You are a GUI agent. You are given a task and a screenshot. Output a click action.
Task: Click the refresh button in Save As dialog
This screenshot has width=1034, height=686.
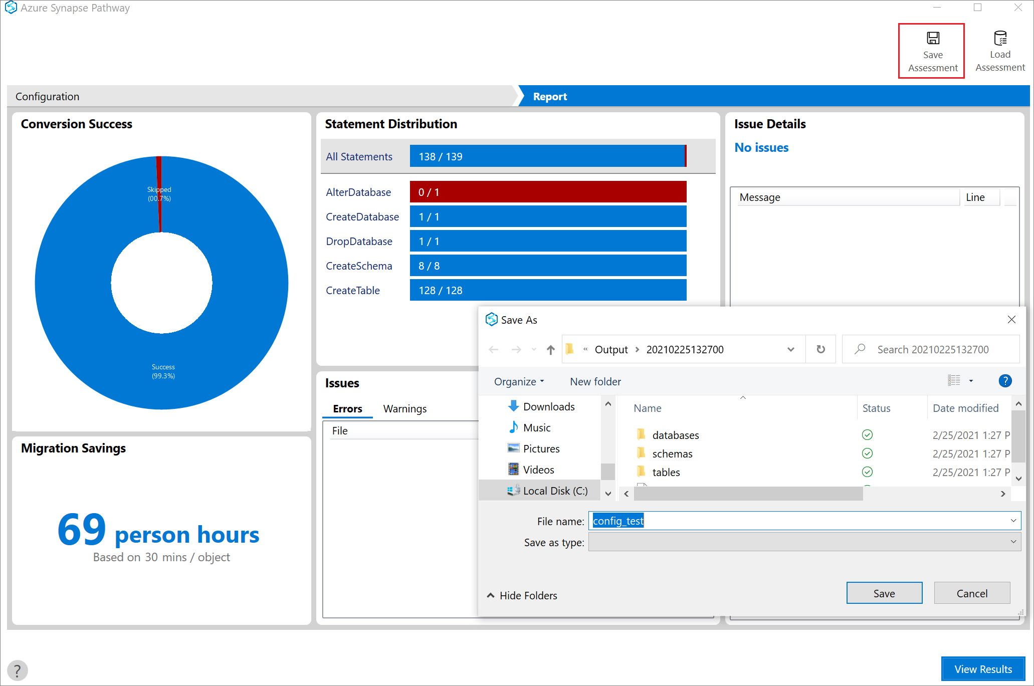pyautogui.click(x=820, y=349)
